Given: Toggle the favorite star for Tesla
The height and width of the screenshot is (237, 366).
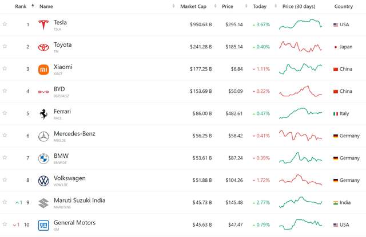Looking at the screenshot, I should tap(5, 24).
